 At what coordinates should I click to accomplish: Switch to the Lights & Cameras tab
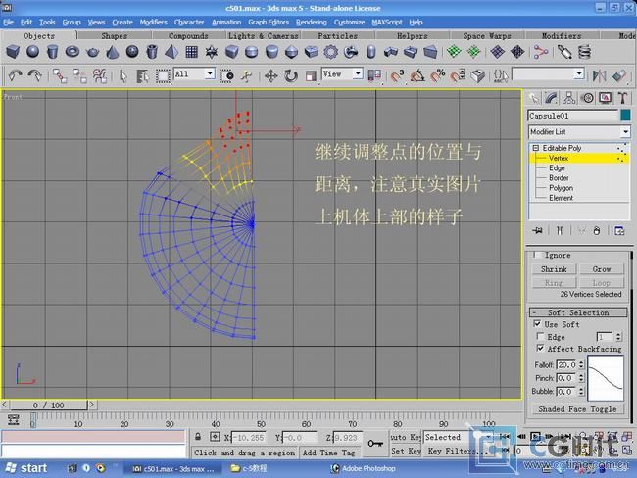point(264,35)
